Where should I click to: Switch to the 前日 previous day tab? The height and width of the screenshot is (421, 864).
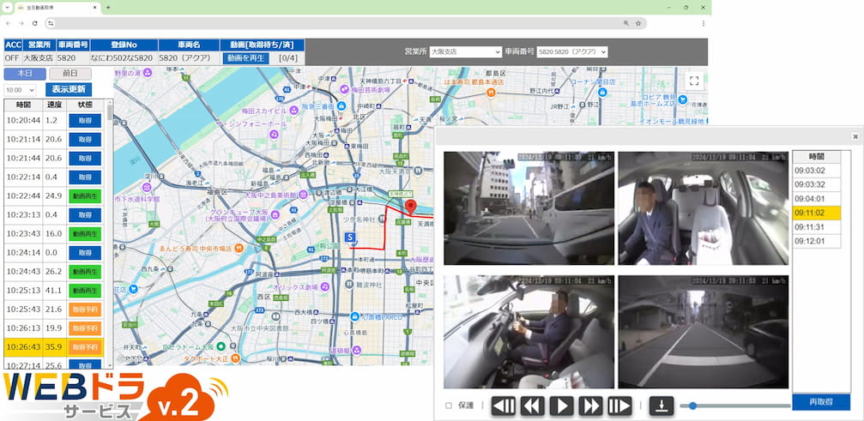[70, 74]
